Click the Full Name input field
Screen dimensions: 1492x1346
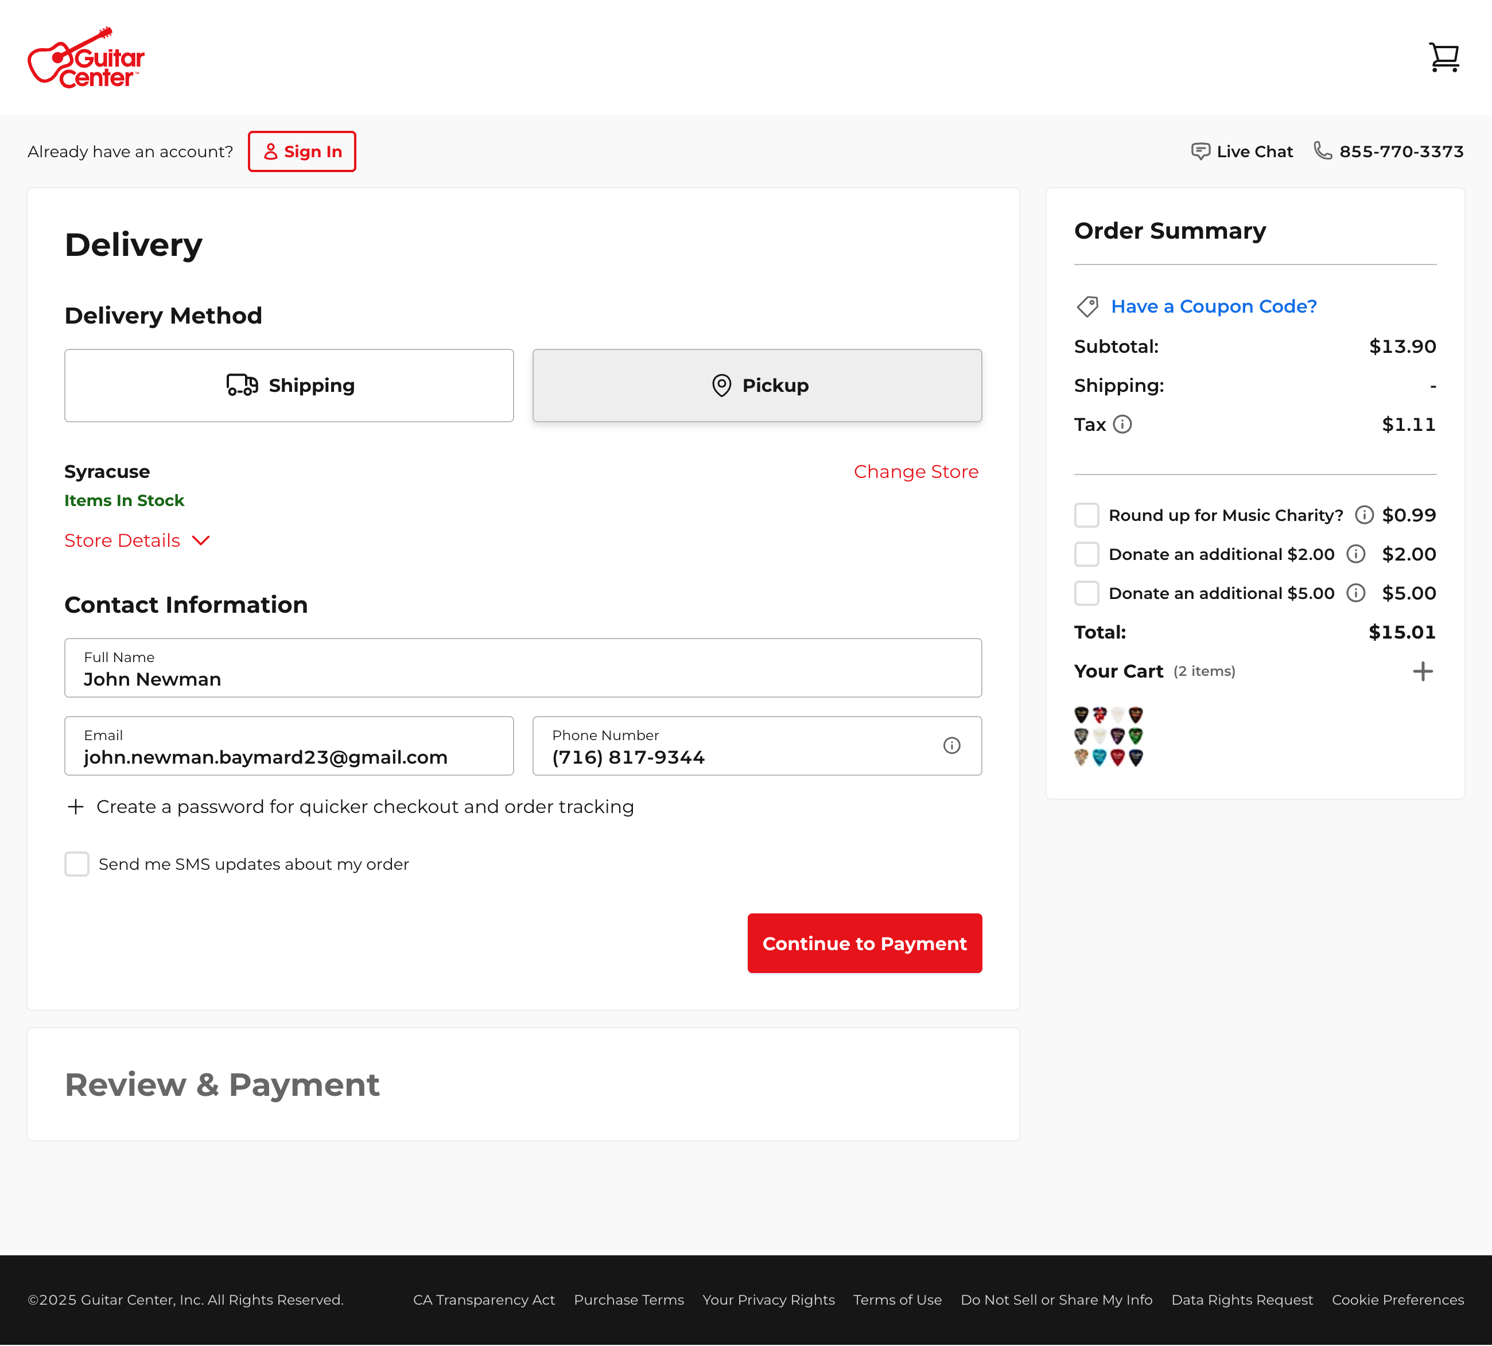pos(523,668)
